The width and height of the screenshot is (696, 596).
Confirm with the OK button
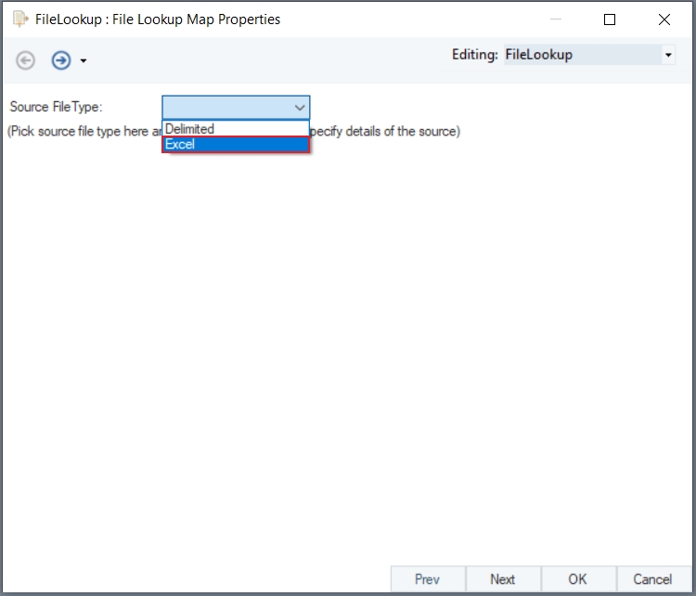[x=578, y=579]
